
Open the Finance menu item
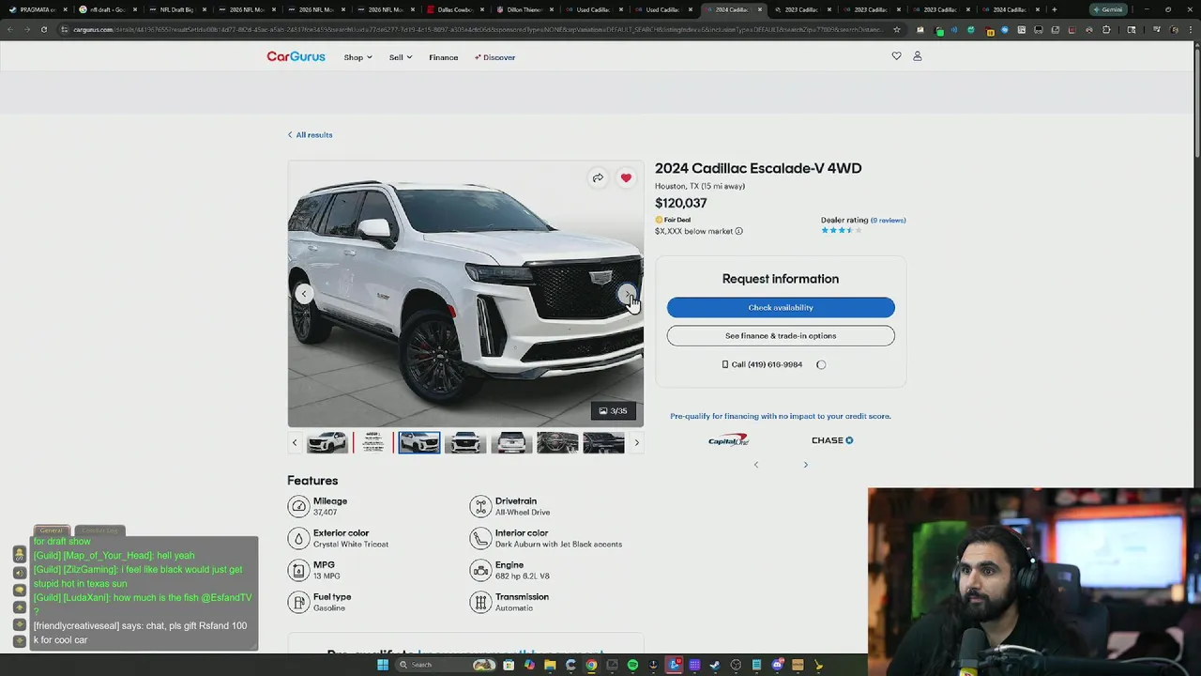[444, 57]
